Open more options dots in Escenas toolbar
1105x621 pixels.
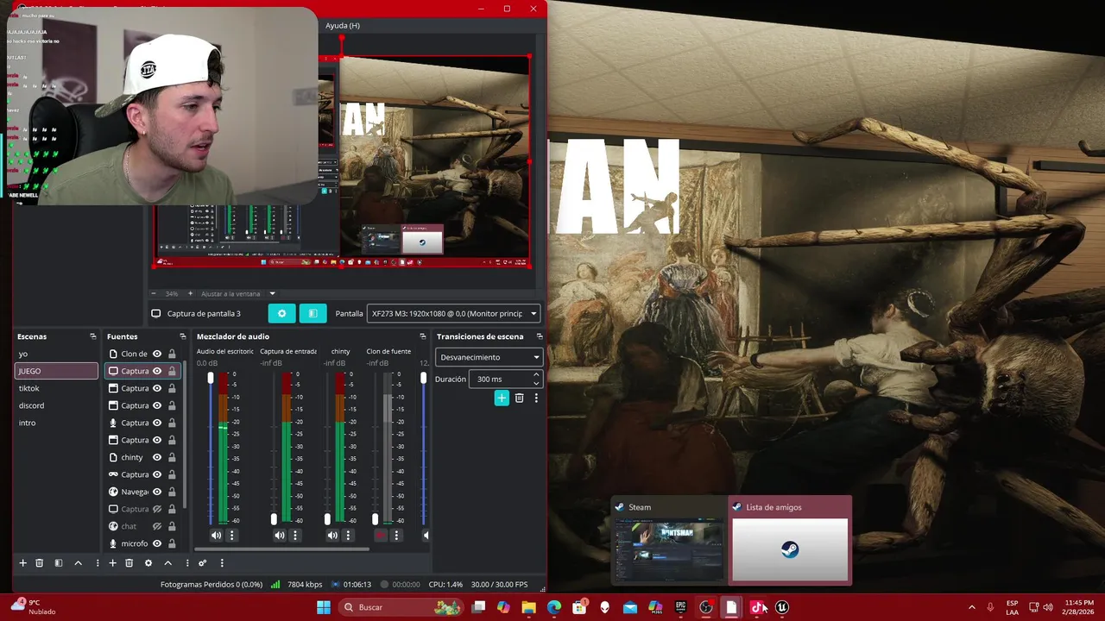(x=97, y=563)
